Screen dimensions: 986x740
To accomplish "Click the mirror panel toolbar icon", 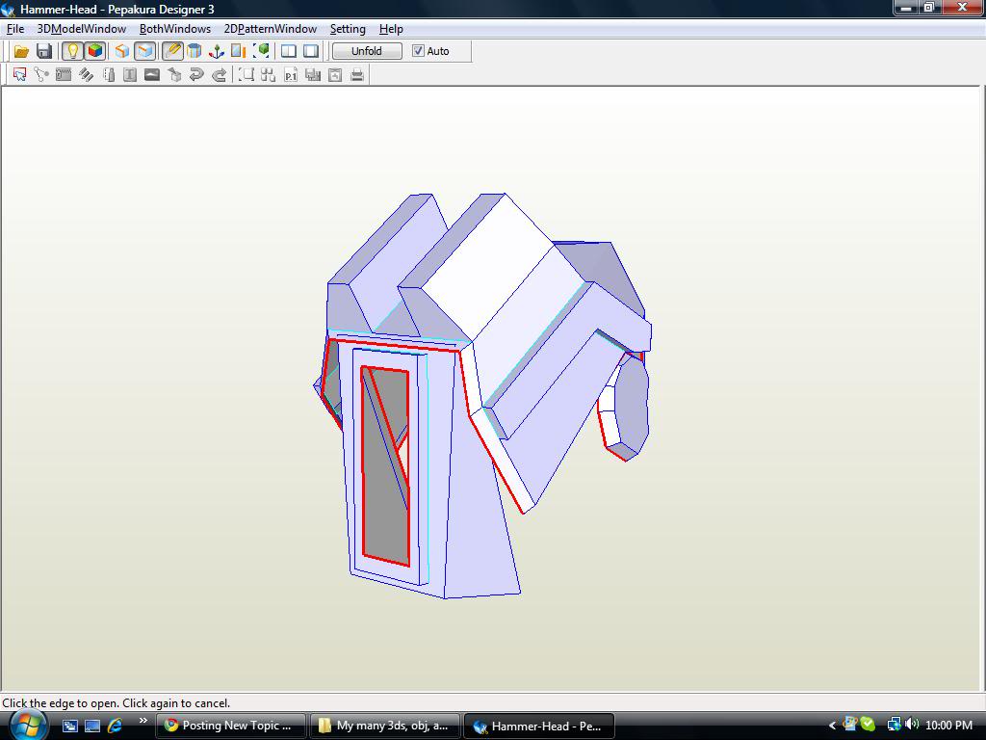I will pos(239,51).
